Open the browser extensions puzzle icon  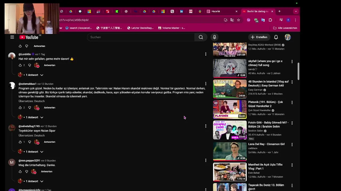pyautogui.click(x=270, y=20)
